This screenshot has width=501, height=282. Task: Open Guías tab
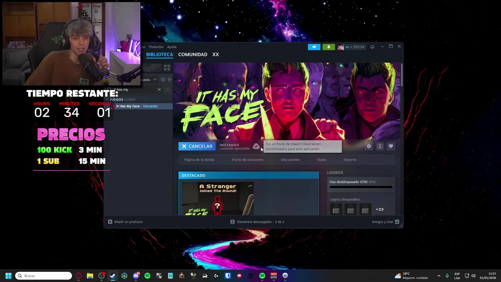(x=321, y=160)
